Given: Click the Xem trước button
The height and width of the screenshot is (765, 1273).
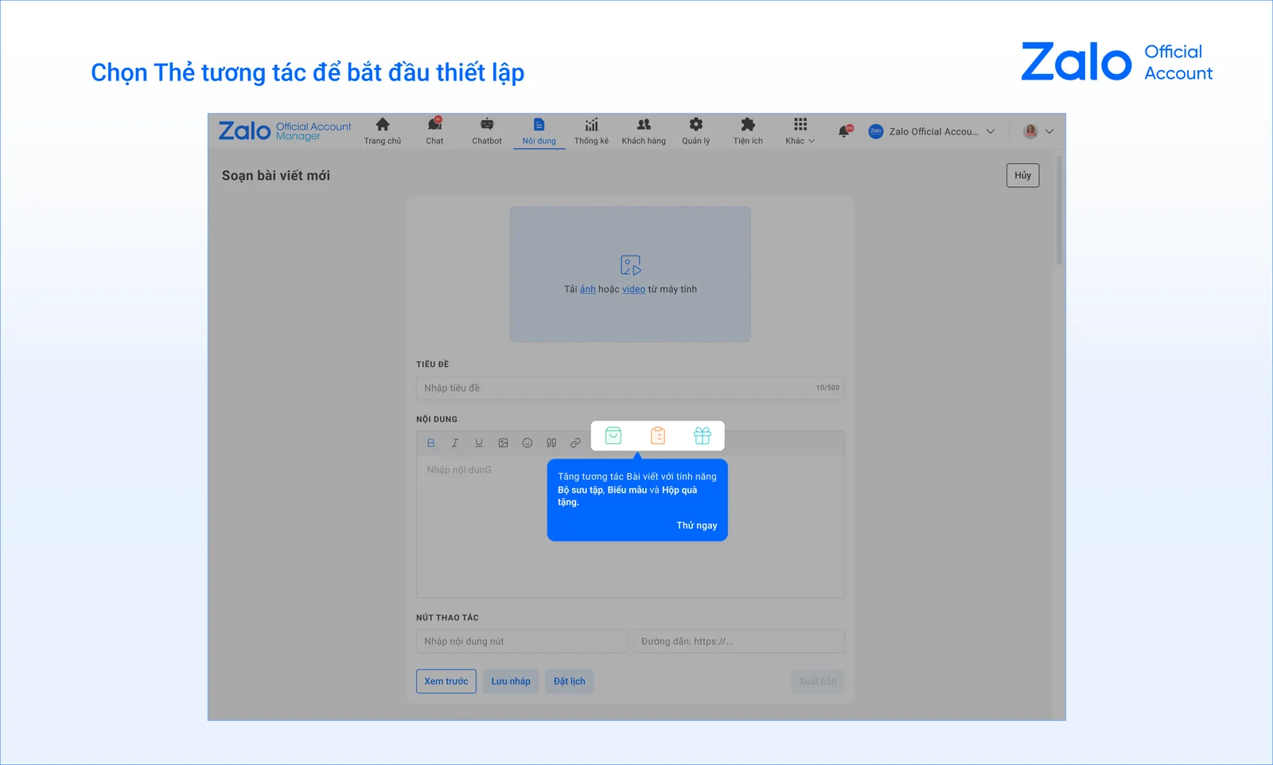Looking at the screenshot, I should [x=446, y=681].
